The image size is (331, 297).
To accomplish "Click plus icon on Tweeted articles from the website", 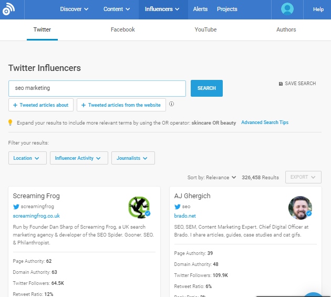I will pyautogui.click(x=84, y=105).
